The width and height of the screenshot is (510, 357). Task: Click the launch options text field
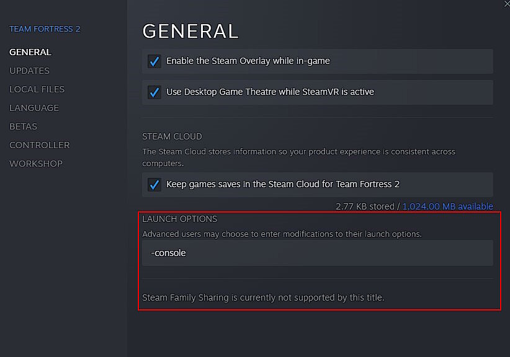click(318, 253)
